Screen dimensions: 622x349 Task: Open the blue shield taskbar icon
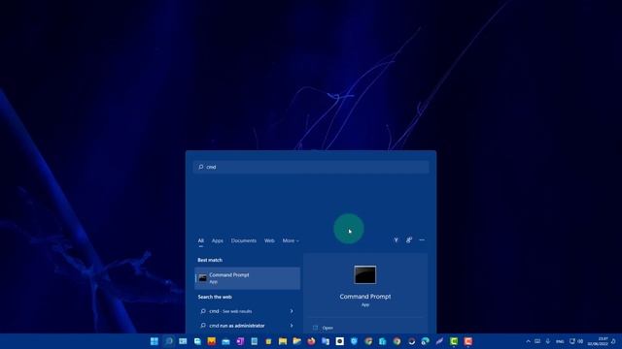354,341
